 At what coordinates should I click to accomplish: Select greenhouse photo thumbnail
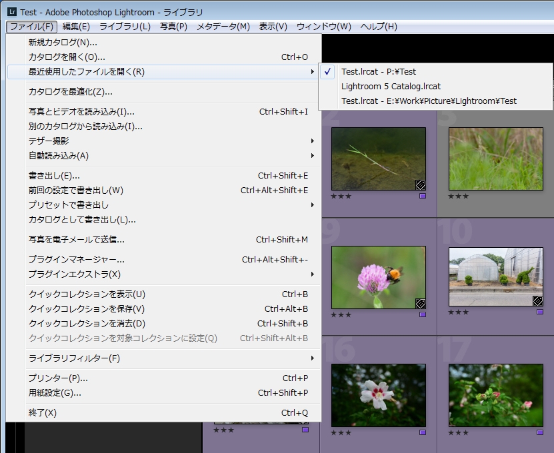coord(496,276)
